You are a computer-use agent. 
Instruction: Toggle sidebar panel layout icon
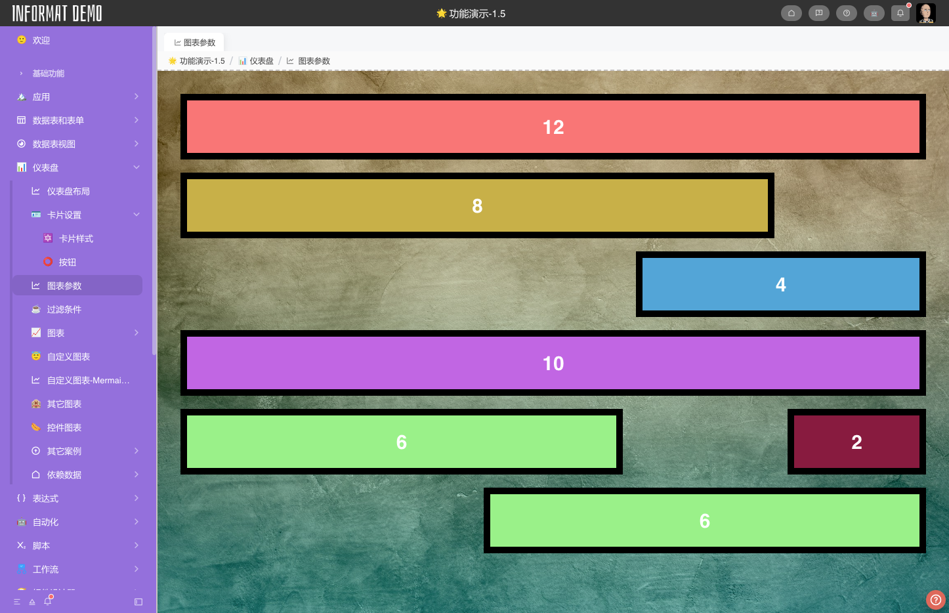tap(138, 602)
